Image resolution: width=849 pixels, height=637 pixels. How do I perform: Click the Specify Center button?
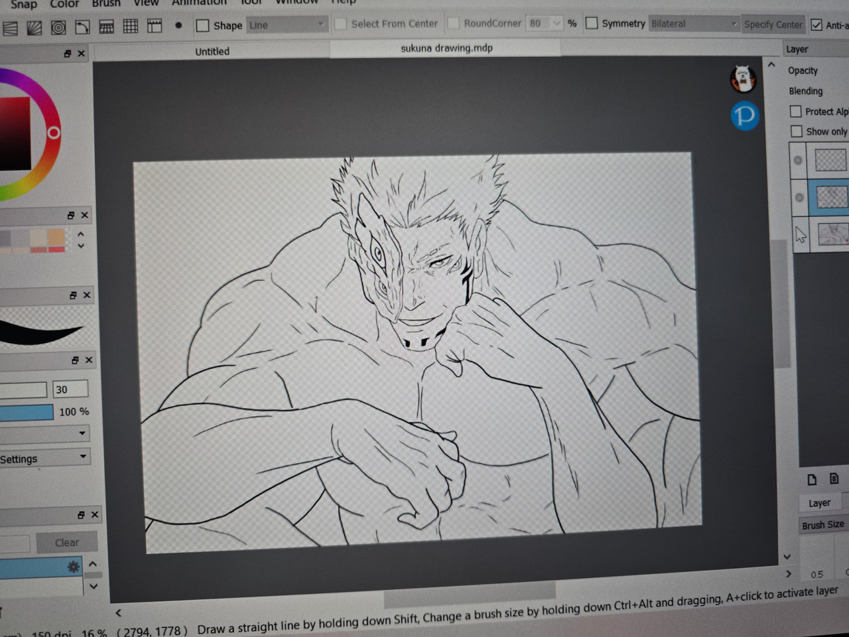773,25
